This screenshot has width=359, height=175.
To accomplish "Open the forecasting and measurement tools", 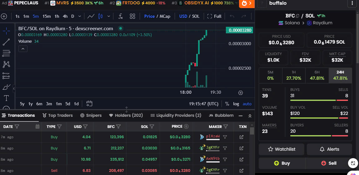I will (x=6, y=76).
